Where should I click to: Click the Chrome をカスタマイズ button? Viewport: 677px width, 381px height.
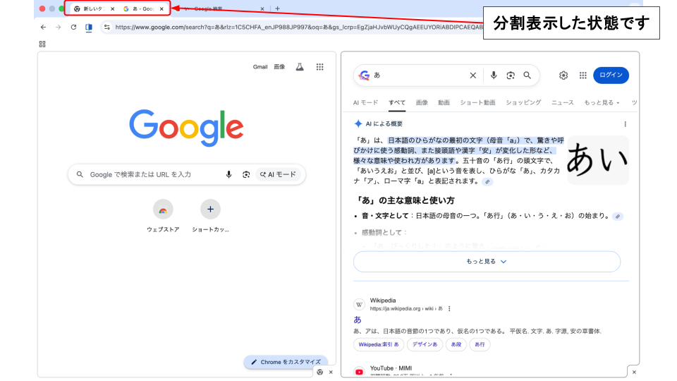click(286, 362)
